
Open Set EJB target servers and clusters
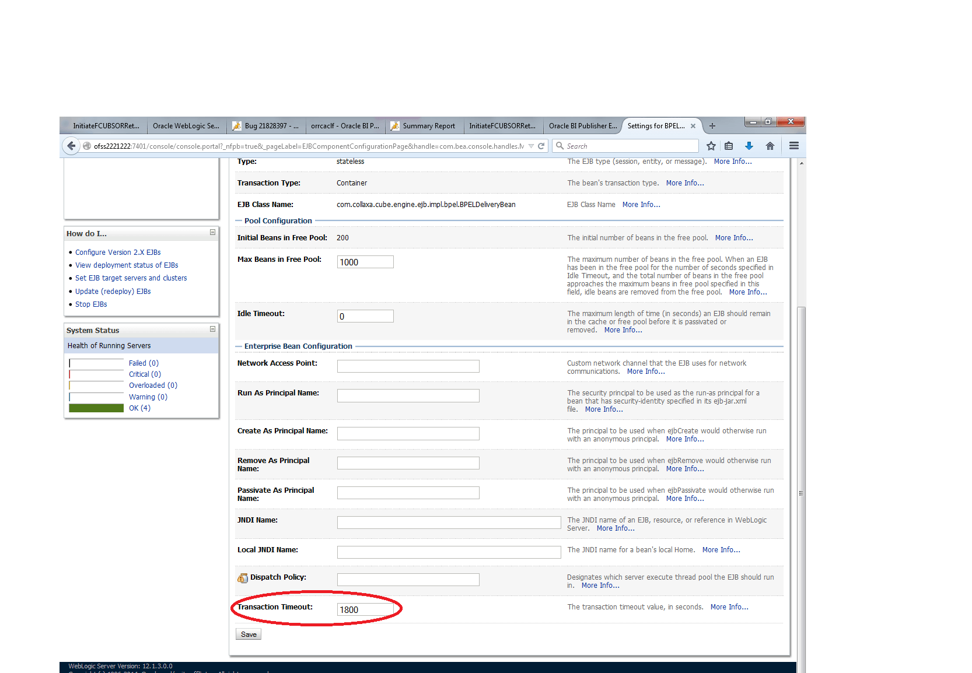click(131, 278)
